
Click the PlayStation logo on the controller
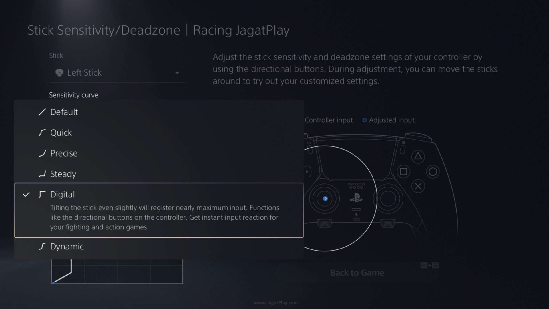point(356,198)
